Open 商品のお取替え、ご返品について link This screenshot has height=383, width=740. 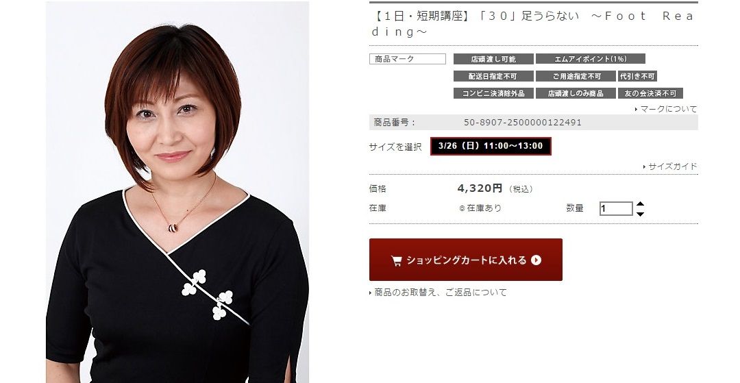pyautogui.click(x=438, y=293)
